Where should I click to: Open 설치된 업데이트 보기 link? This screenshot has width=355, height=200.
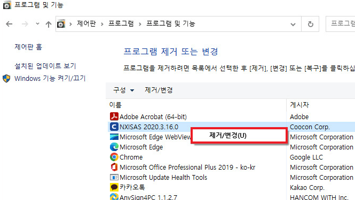[x=45, y=66]
